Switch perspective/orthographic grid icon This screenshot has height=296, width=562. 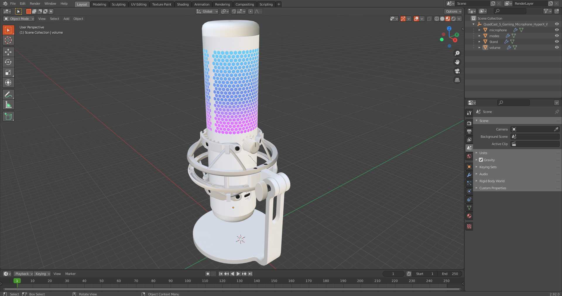[457, 80]
